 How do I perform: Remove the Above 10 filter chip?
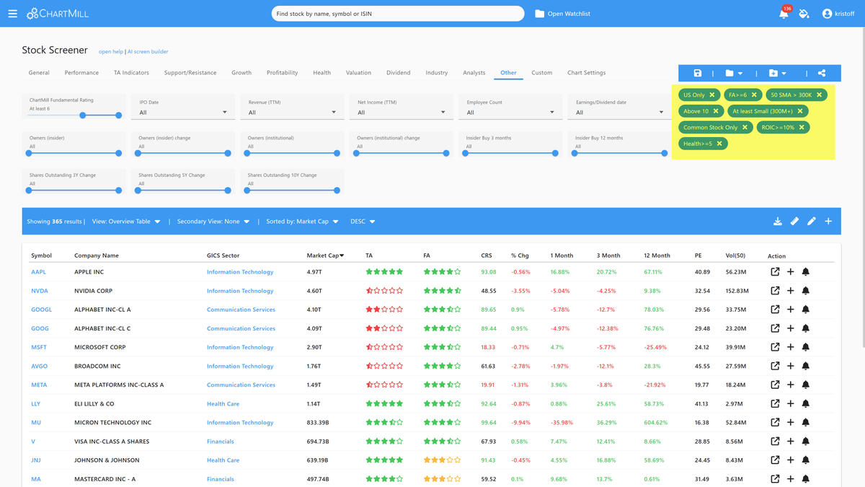[716, 111]
